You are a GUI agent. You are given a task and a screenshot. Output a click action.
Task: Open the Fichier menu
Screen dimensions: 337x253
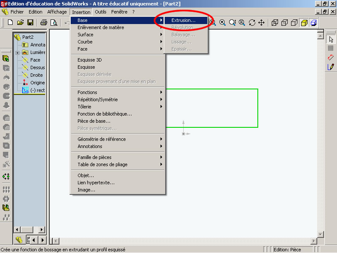coord(17,12)
